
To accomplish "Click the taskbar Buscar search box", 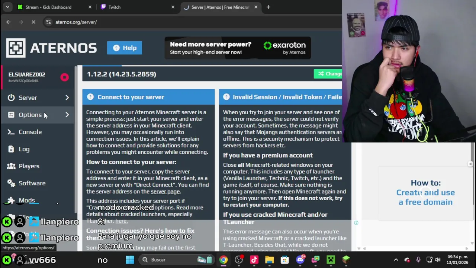I will click(176, 259).
